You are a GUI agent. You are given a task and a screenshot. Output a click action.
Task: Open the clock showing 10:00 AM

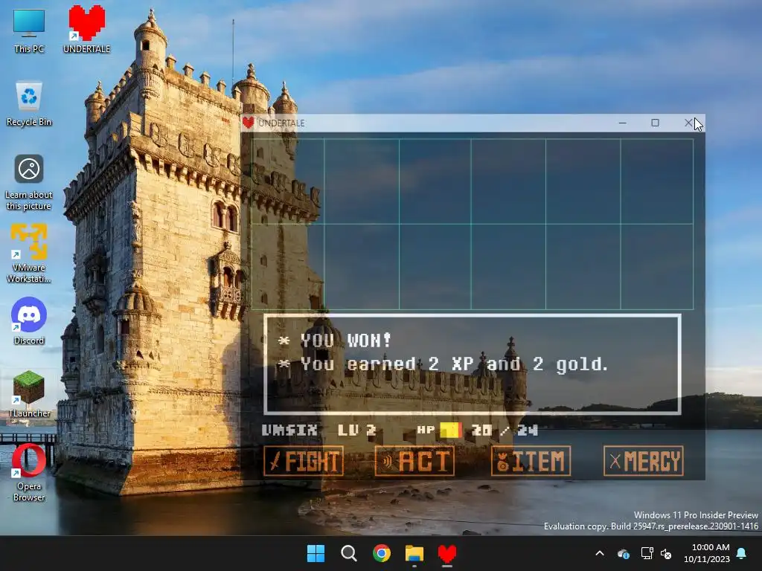707,553
